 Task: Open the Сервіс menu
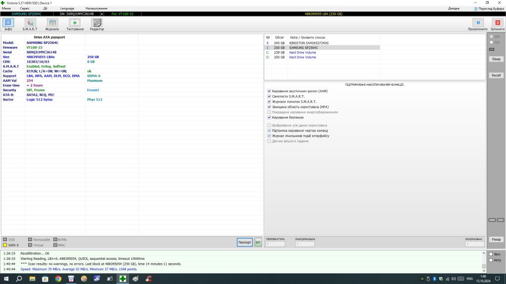[25, 8]
